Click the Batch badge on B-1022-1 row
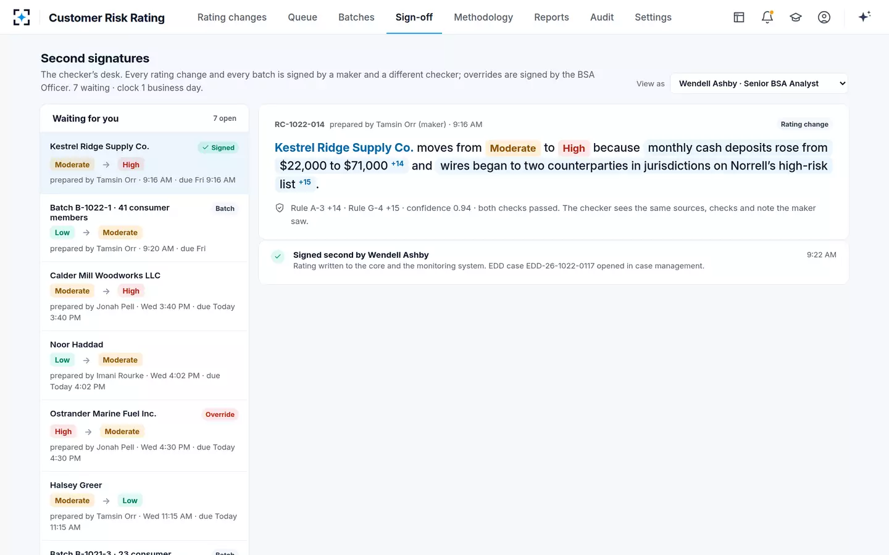Image resolution: width=889 pixels, height=555 pixels. click(225, 208)
